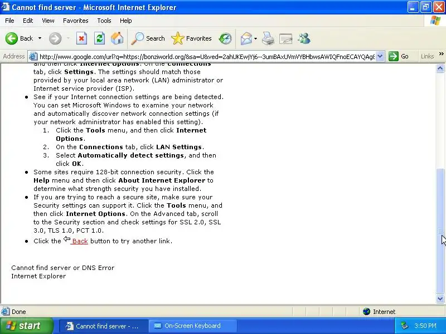446x334 pixels.
Task: Click the system tray network icon
Action: coord(404,326)
